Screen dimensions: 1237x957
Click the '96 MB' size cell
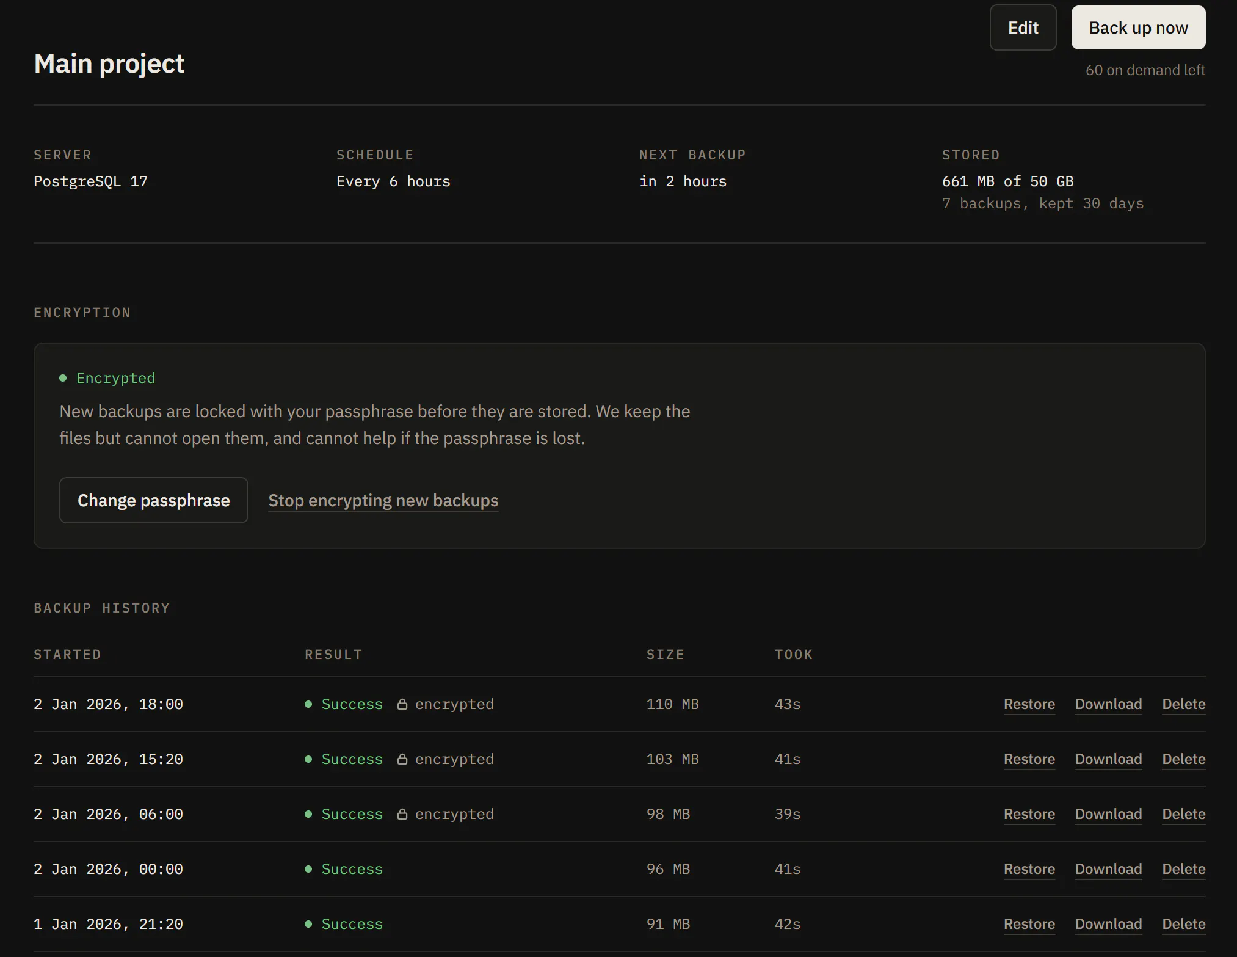[x=668, y=869]
